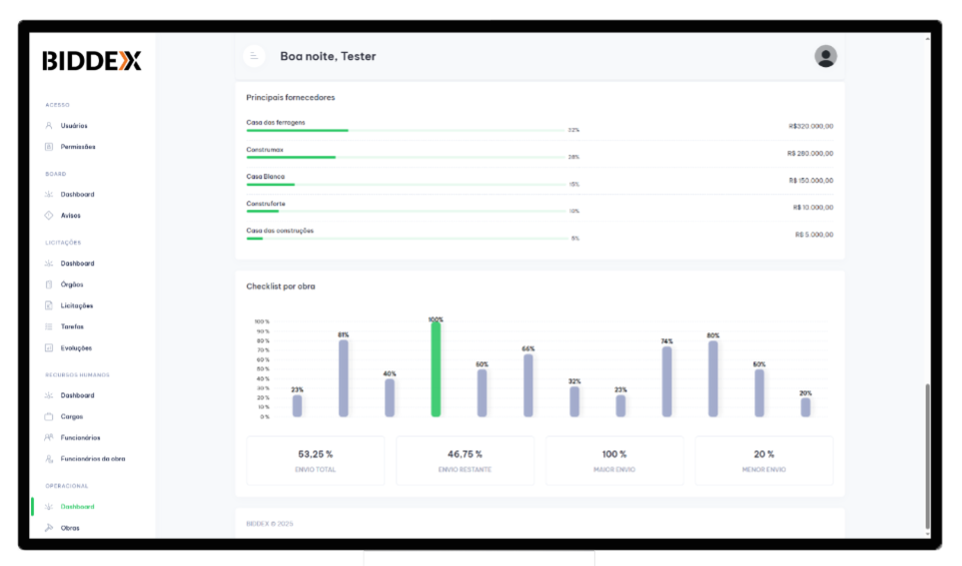The image size is (962, 566).
Task: Click the hamburger menu icon beside the greeting
Action: coord(254,56)
